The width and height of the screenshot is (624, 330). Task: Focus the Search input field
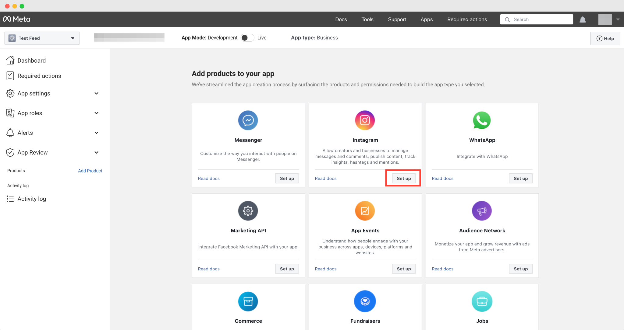point(539,19)
